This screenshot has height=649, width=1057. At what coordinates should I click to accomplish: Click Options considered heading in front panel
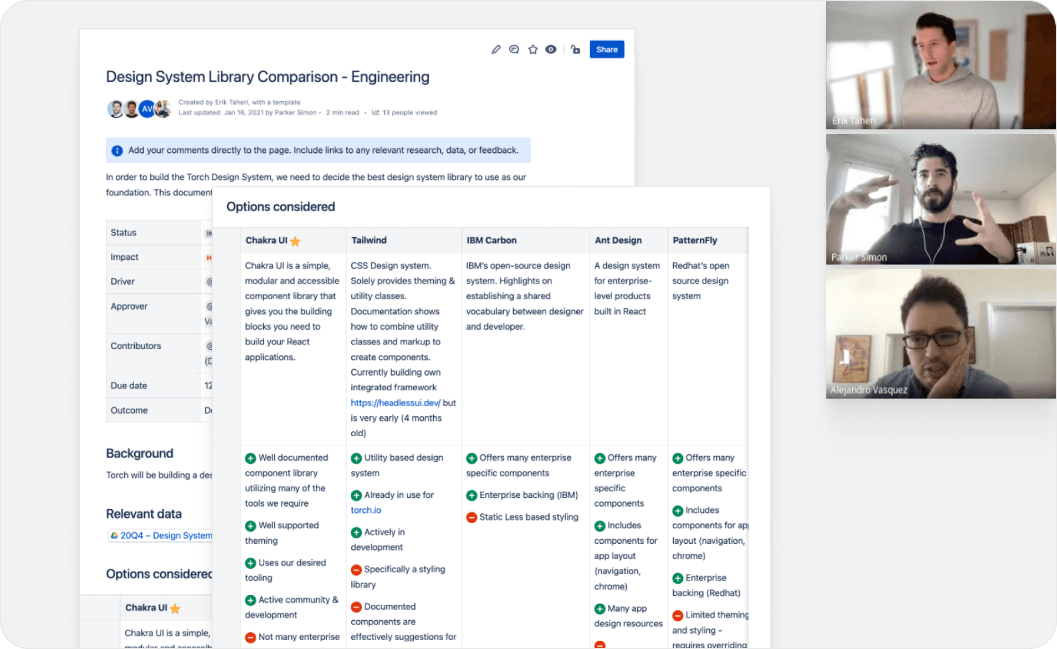pos(281,207)
